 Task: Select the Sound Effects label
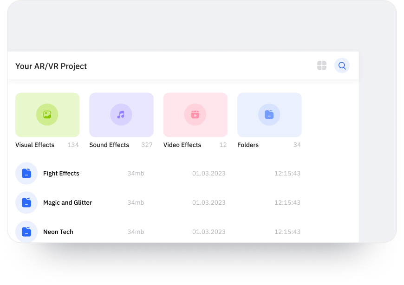coord(109,145)
